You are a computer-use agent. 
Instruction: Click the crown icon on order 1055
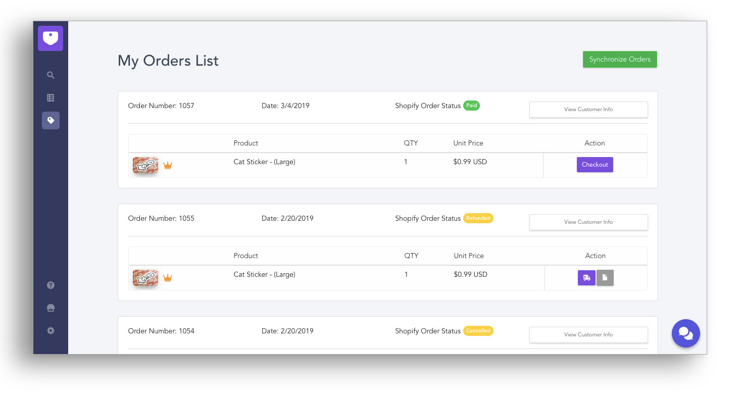coord(168,278)
